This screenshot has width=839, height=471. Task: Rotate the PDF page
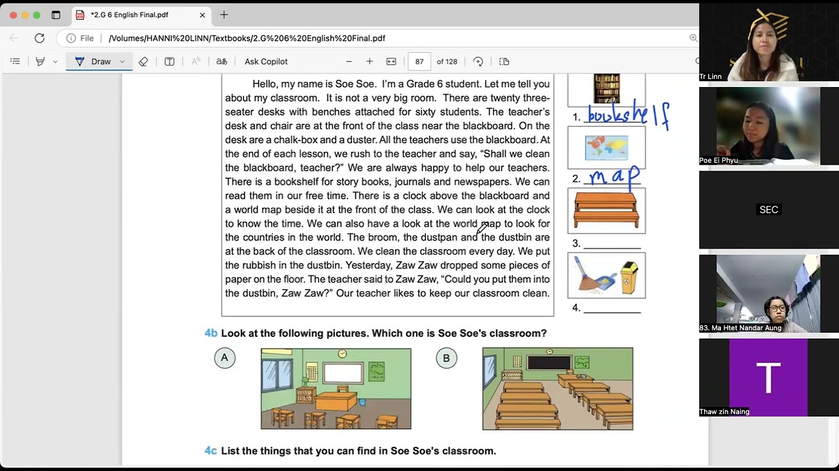[478, 61]
